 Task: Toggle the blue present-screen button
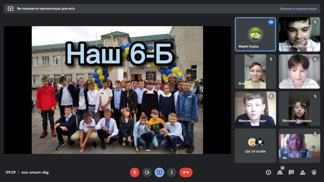pos(159,172)
